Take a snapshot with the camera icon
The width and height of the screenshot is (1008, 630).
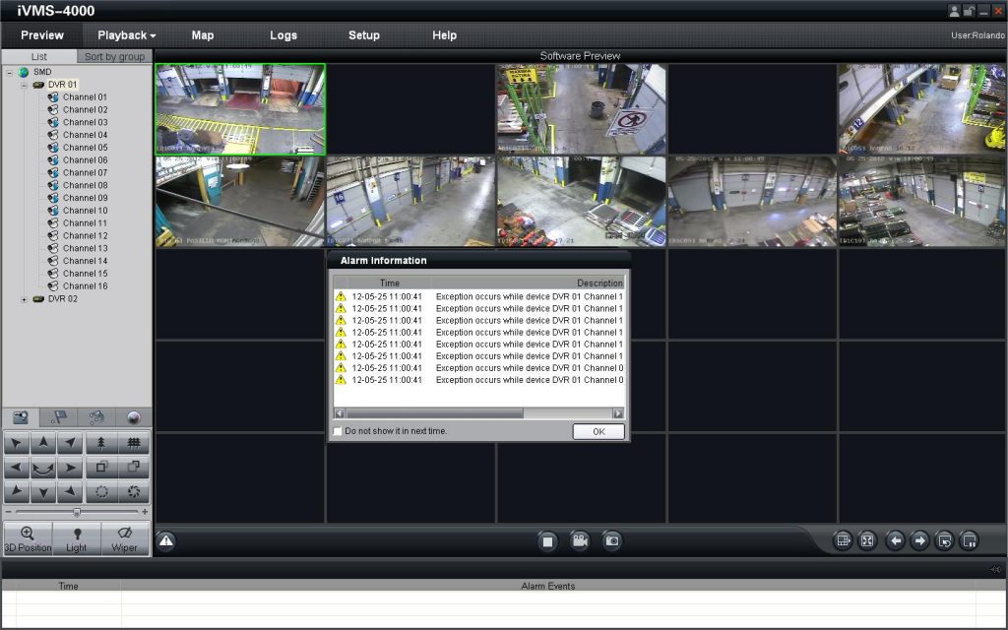coord(611,540)
